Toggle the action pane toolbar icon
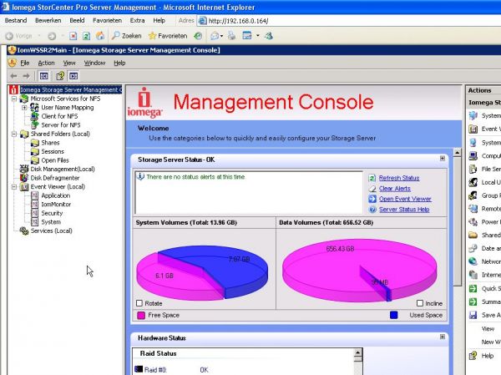 click(x=73, y=76)
